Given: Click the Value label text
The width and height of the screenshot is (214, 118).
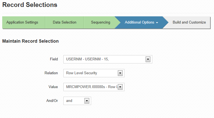Looking at the screenshot, I should (53, 87).
